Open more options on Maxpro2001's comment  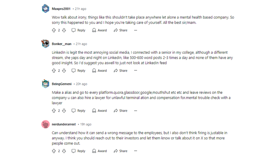(135, 30)
